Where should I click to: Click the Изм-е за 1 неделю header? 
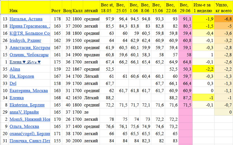click(203, 7)
